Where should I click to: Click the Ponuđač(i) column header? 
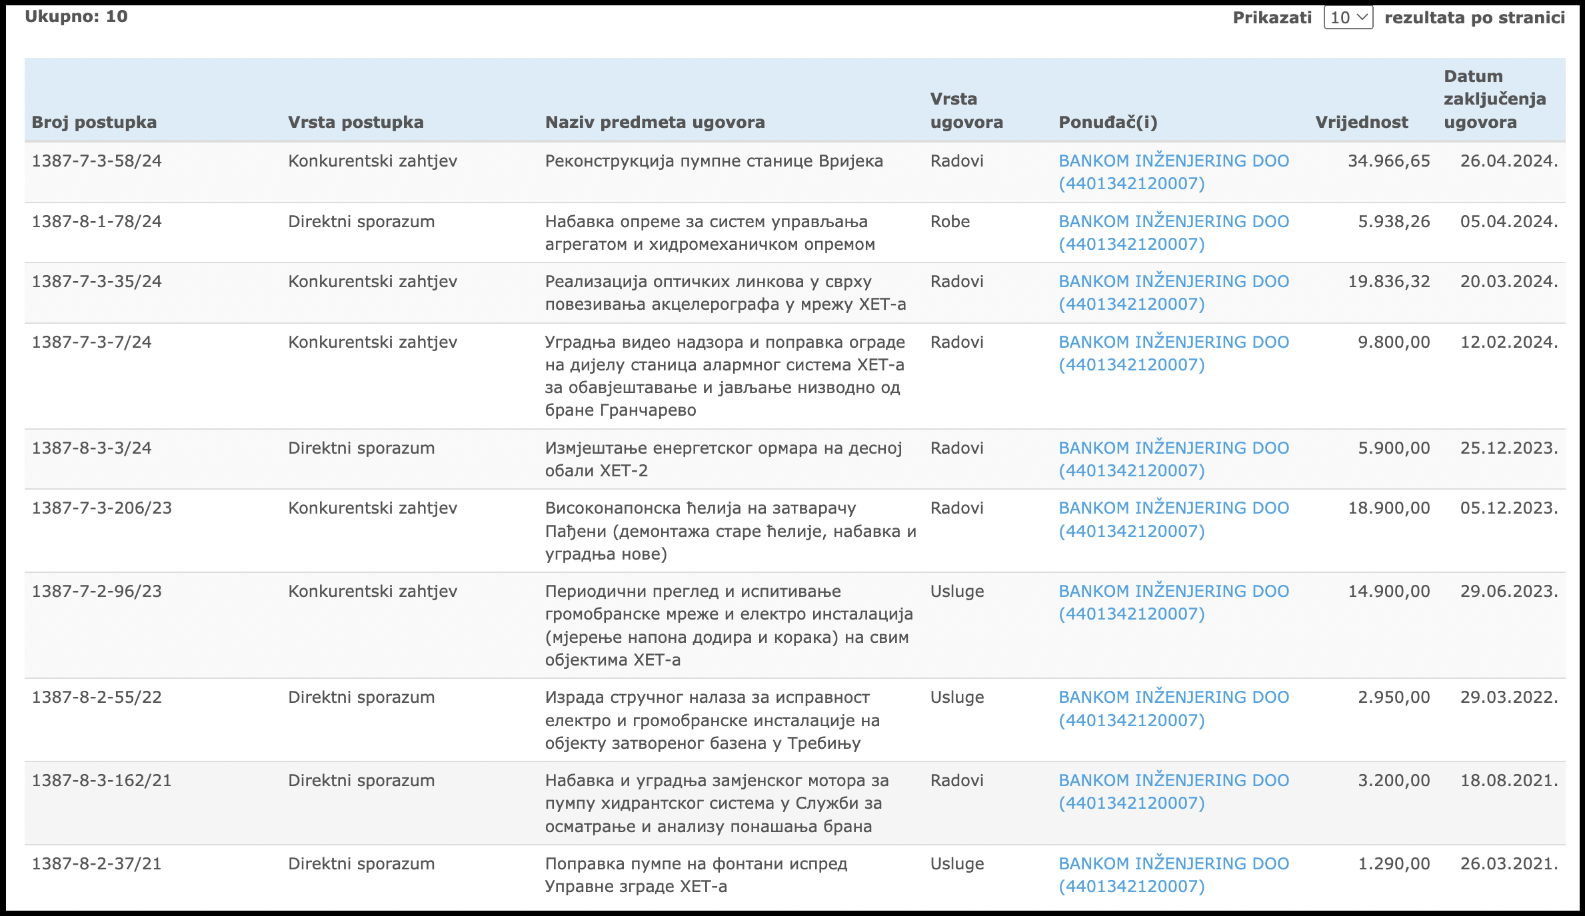pos(1108,123)
